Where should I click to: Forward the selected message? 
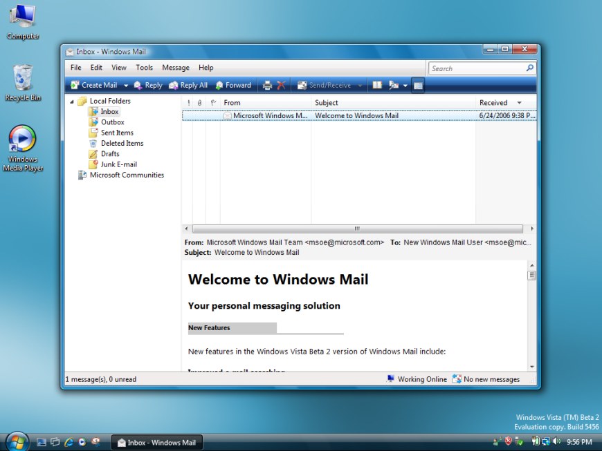click(233, 85)
